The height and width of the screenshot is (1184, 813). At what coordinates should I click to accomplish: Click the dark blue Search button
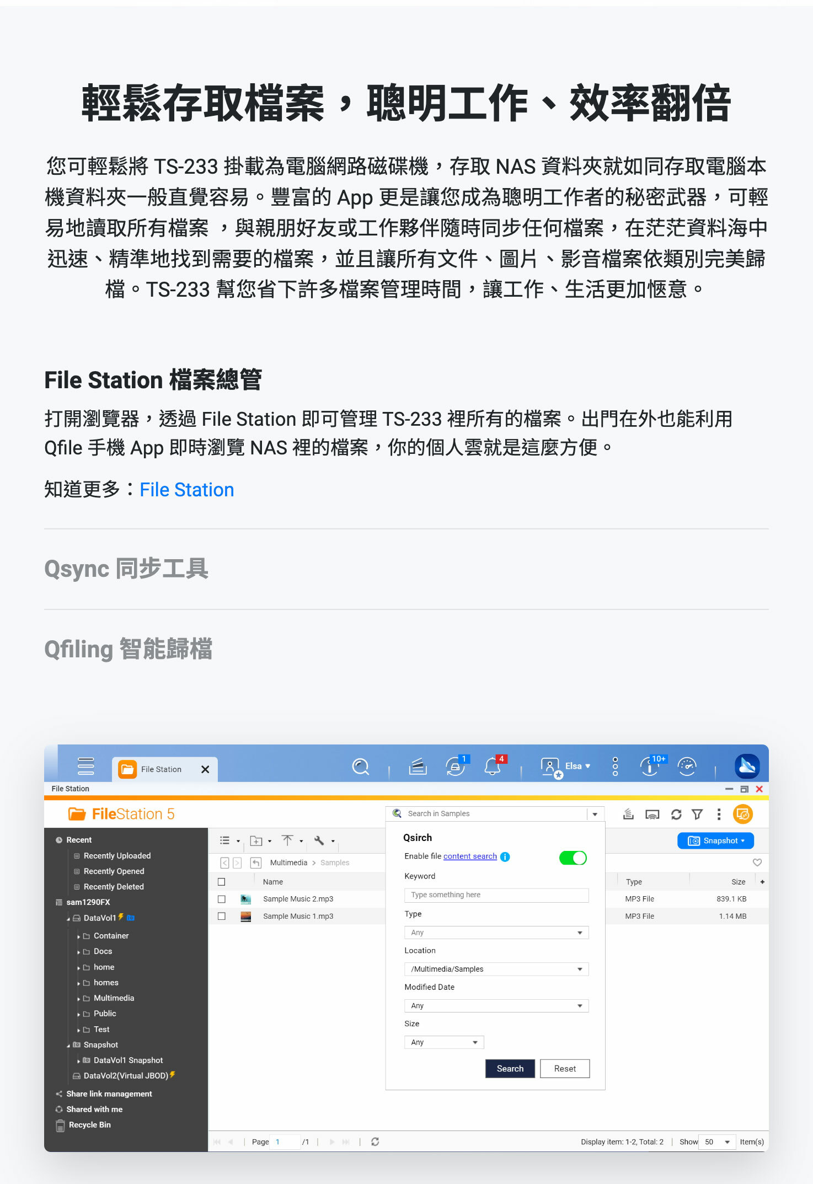click(510, 1068)
